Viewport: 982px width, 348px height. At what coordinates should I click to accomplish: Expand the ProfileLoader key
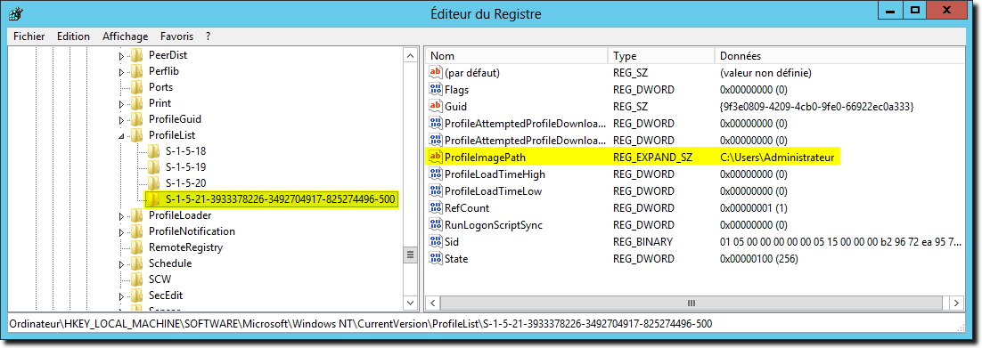tap(121, 216)
